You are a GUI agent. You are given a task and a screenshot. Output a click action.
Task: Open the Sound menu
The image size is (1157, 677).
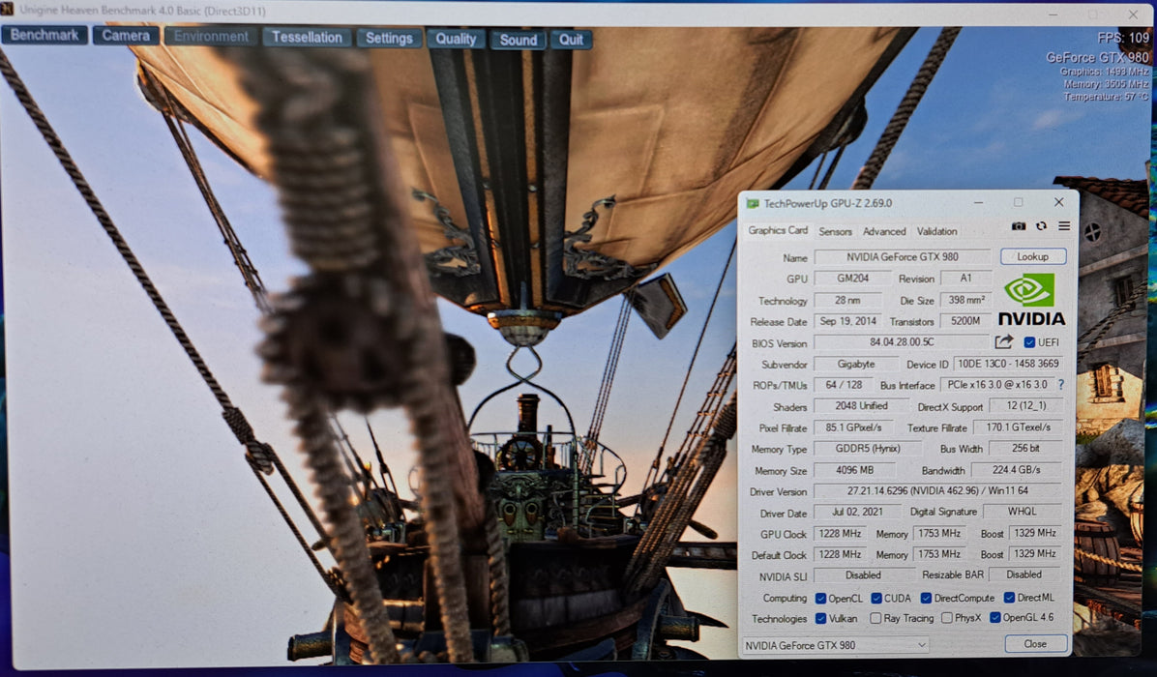518,40
